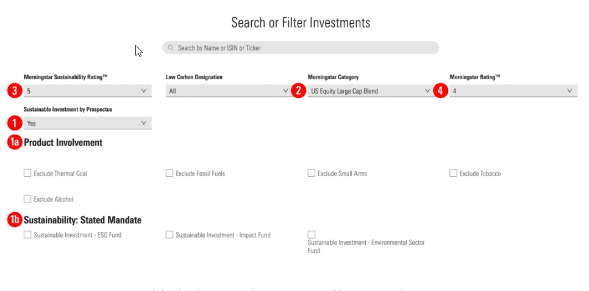Open Sustainable Investment by Prospectus dropdown

click(87, 123)
